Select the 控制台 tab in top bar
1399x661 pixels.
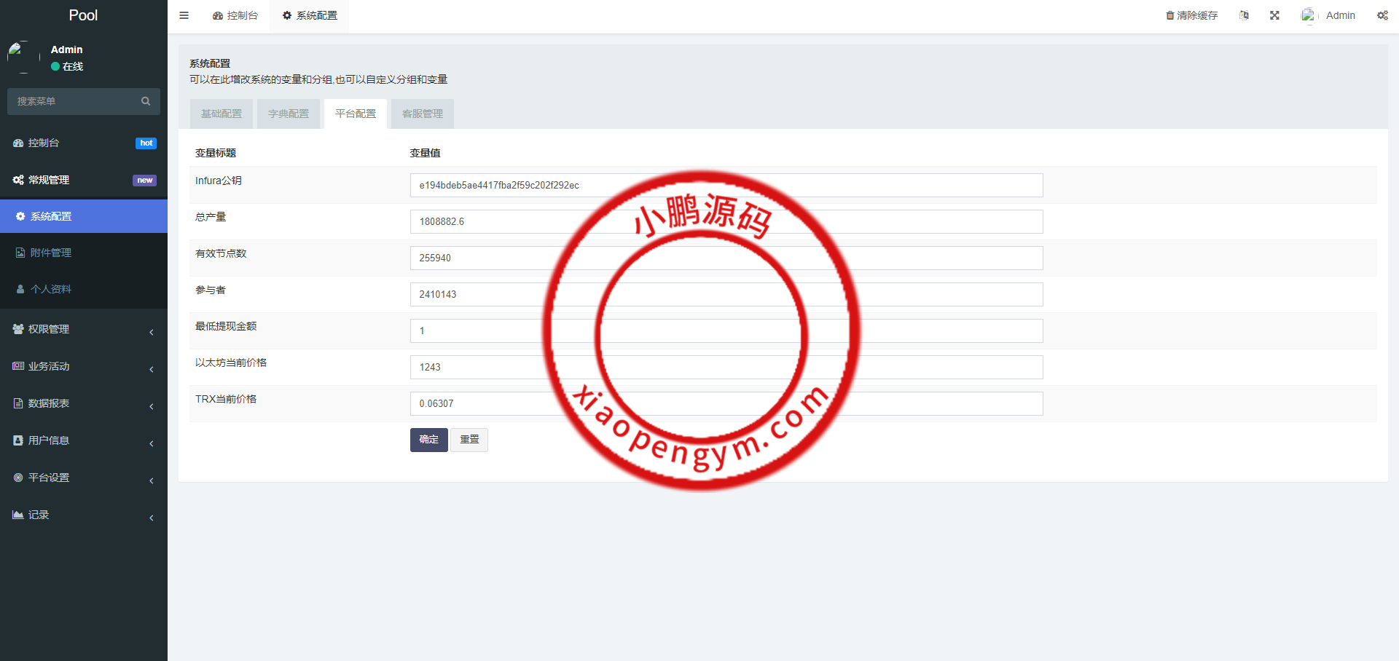point(235,15)
